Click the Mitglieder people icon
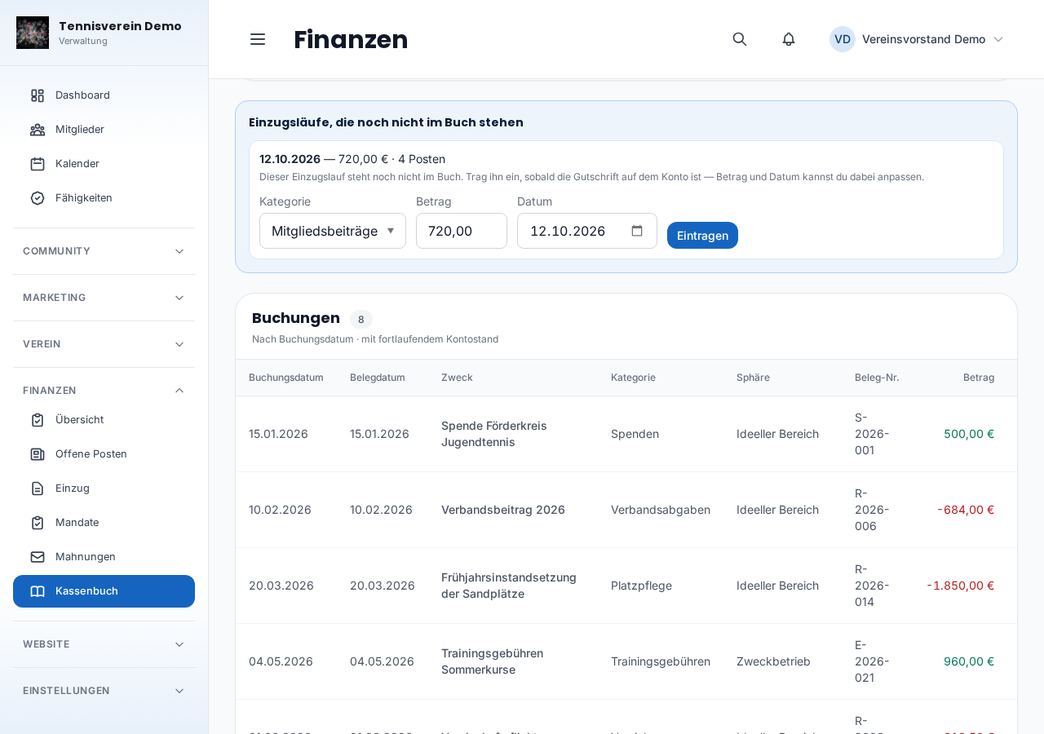The height and width of the screenshot is (734, 1044). 38,130
